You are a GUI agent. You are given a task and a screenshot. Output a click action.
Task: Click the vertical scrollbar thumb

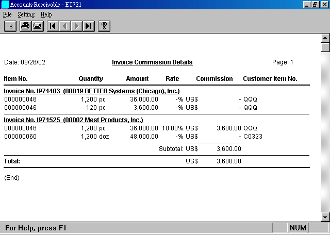click(325, 47)
